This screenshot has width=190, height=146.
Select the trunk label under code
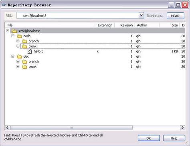tap(32, 46)
